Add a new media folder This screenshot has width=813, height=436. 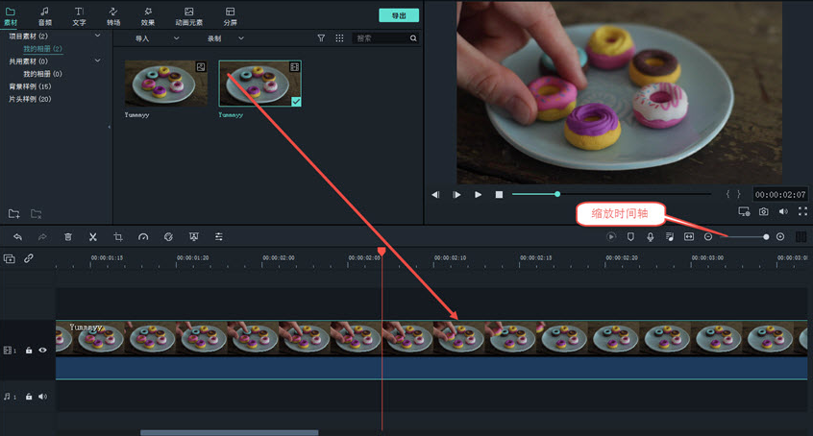[14, 213]
